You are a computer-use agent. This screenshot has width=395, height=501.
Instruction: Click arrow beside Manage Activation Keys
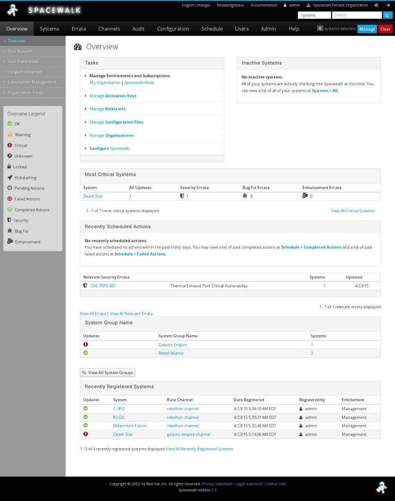click(x=86, y=96)
